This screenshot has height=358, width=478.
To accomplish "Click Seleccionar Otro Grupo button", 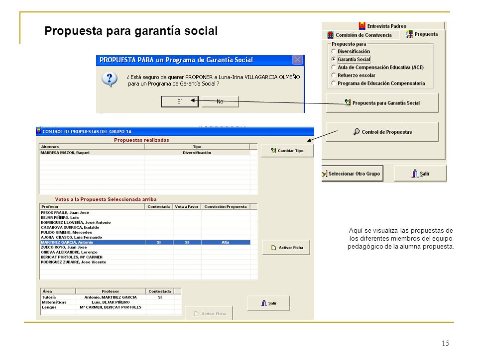I will pos(352,174).
